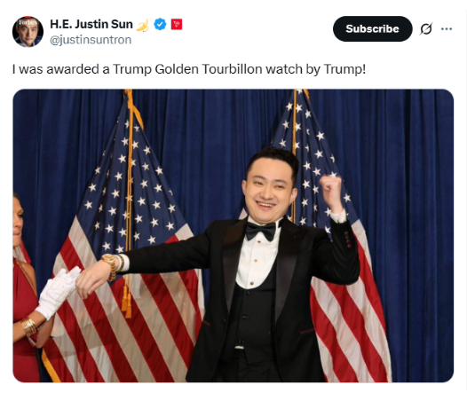This screenshot has width=467, height=393.
Task: Click the tweet text about Tourbillon watch
Action: pos(189,69)
